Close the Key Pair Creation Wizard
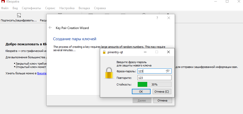Viewport: 243px width, 114px height. pyautogui.click(x=169, y=18)
